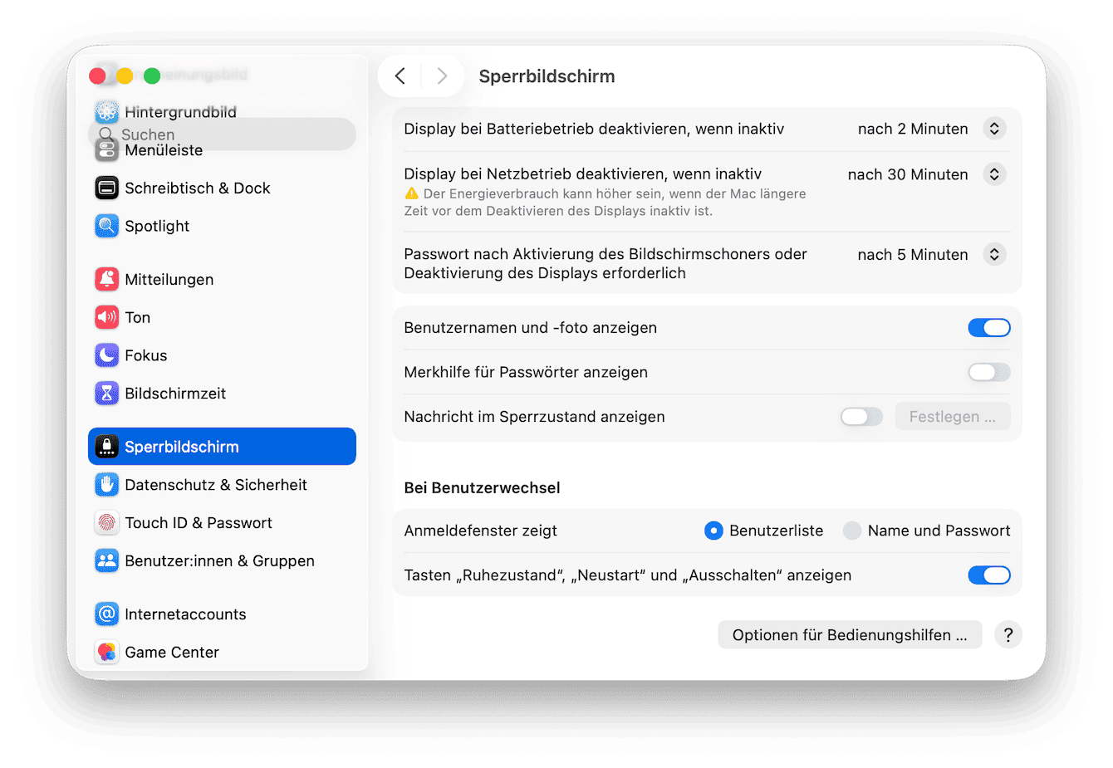Click the Spotlight magnifier icon
The width and height of the screenshot is (1113, 768).
coord(106,226)
